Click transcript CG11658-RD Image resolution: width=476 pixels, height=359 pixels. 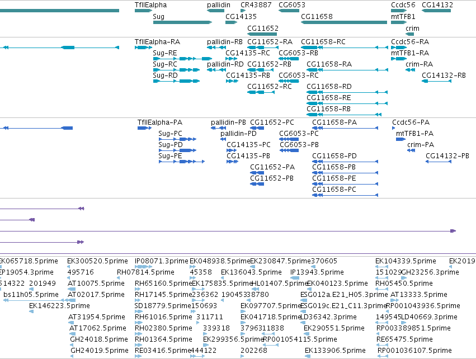click(329, 87)
